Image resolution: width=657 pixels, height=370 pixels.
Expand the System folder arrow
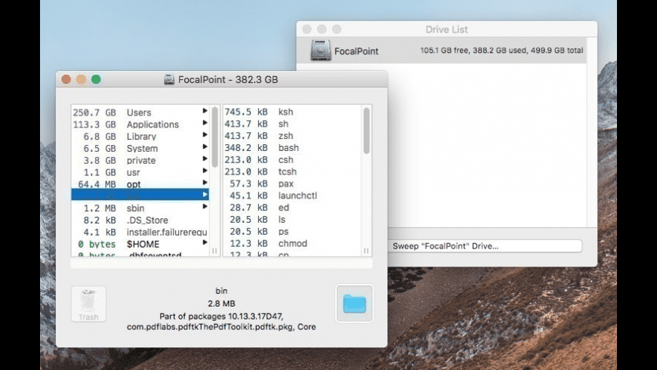(205, 146)
